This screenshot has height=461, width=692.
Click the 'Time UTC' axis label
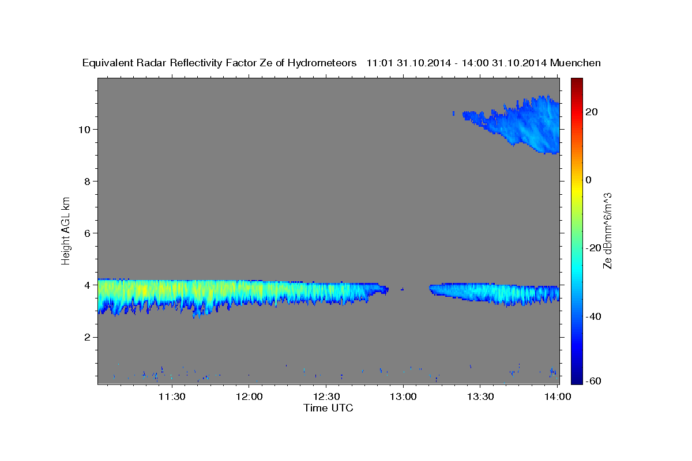[x=328, y=408]
